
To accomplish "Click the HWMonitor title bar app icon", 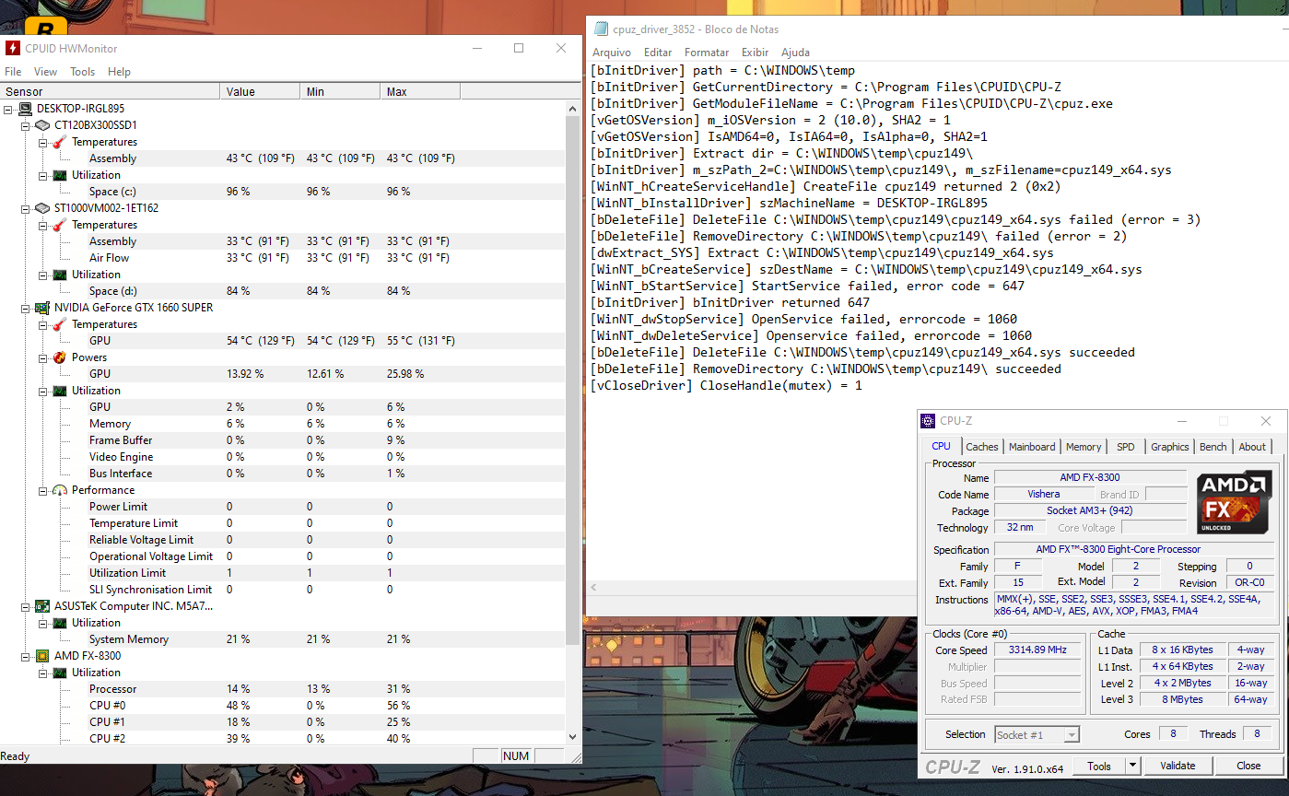I will coord(12,48).
